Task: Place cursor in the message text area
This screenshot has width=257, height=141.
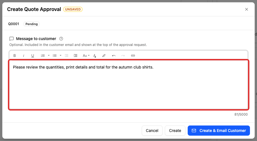Action: point(129,85)
